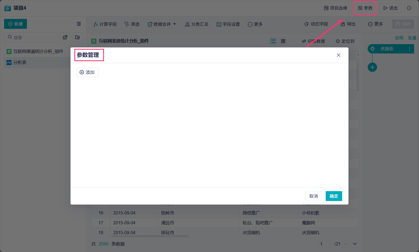Click the 2040 record count
Screen dimensions: 419x252
click(x=104, y=244)
